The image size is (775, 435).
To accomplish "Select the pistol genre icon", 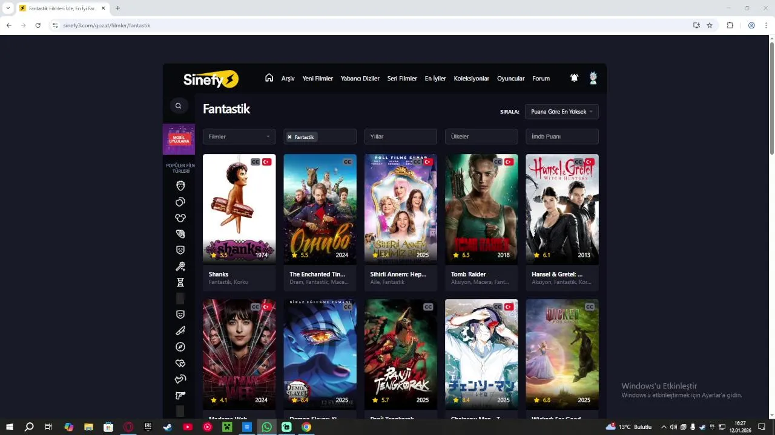I will click(x=180, y=395).
